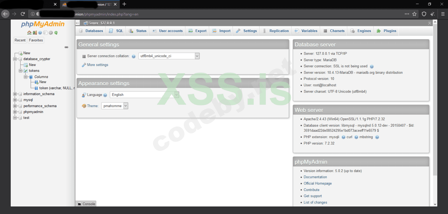448x214 pixels.
Task: Click help icon next to SSL is not being used
Action: 372,66
